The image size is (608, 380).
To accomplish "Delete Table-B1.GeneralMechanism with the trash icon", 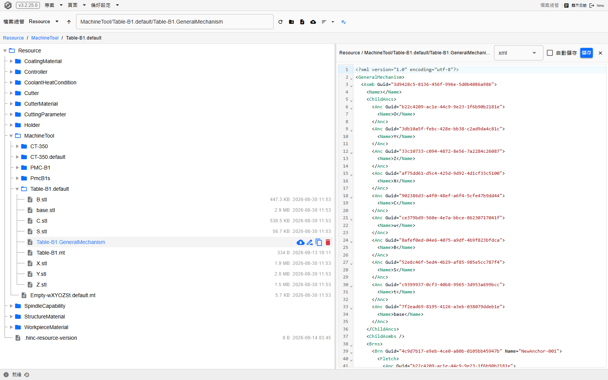I will (328, 242).
